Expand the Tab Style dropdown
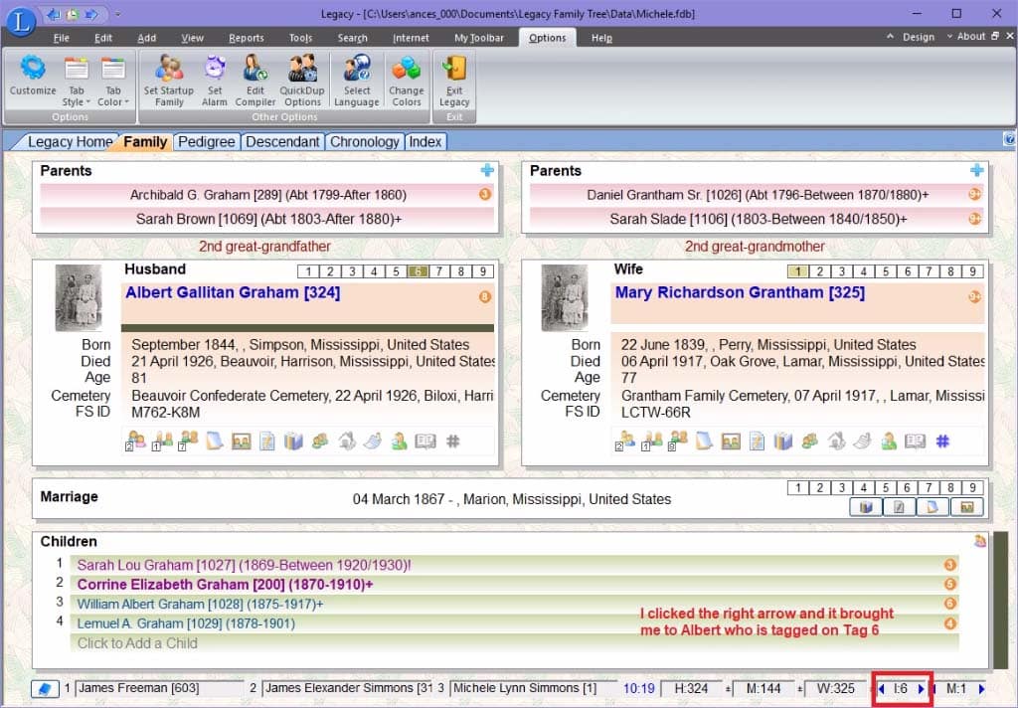1018x708 pixels. pos(76,81)
